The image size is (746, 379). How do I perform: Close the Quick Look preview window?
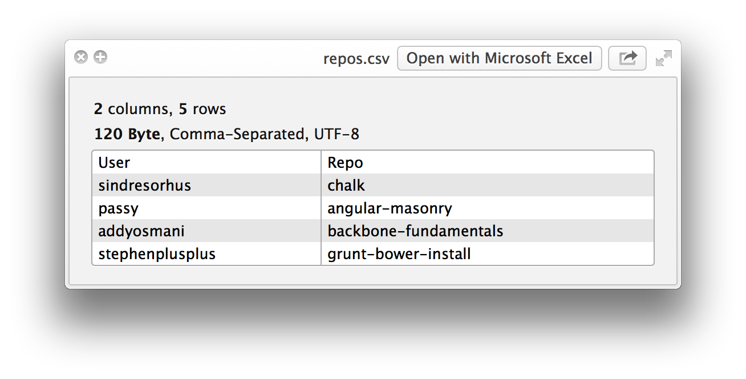(x=81, y=57)
